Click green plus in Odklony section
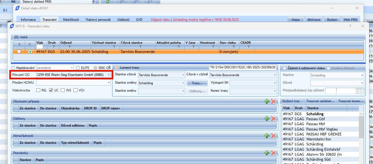The image size is (373, 164). point(267,119)
